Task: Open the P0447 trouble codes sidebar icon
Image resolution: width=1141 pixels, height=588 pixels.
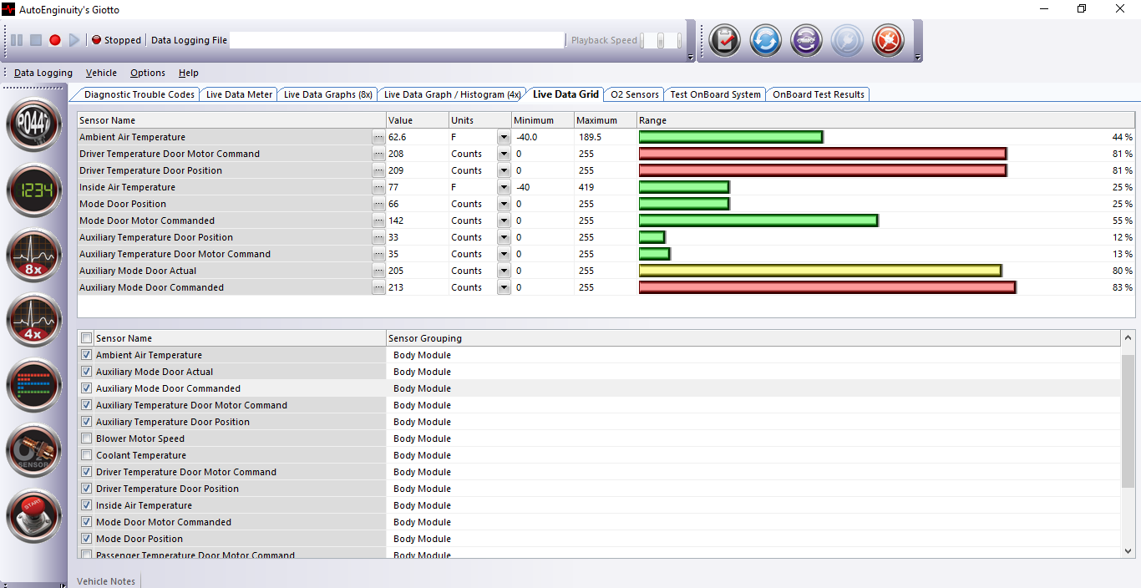Action: coord(34,124)
